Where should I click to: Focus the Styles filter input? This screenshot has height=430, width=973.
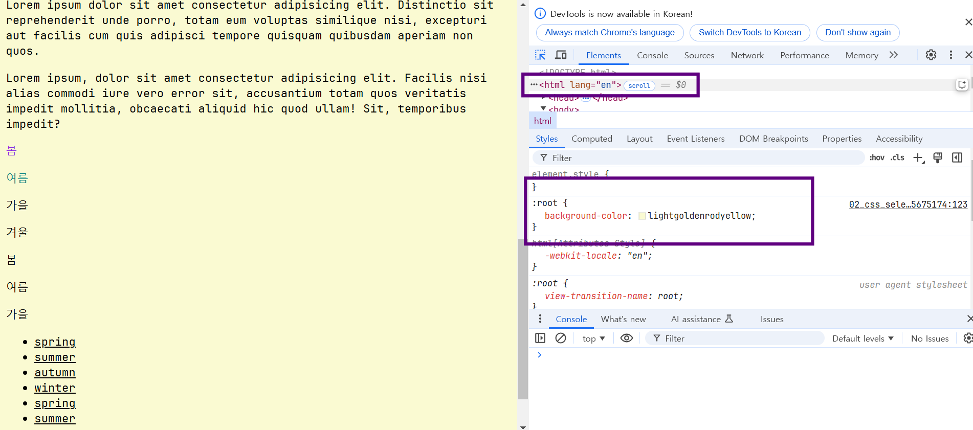[x=699, y=158]
